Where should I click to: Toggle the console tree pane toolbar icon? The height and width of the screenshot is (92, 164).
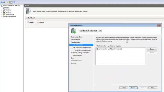(x=11, y=2)
